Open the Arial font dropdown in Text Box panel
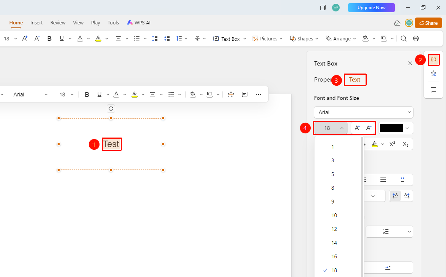 [364, 112]
